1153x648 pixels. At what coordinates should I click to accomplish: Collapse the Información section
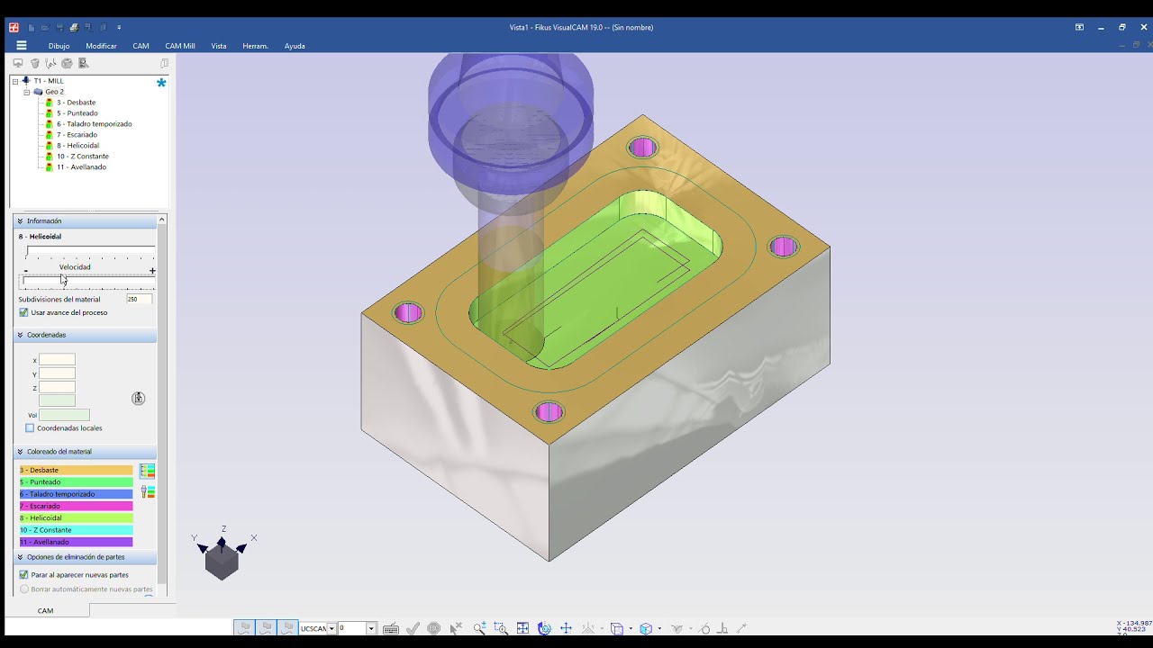(x=20, y=221)
